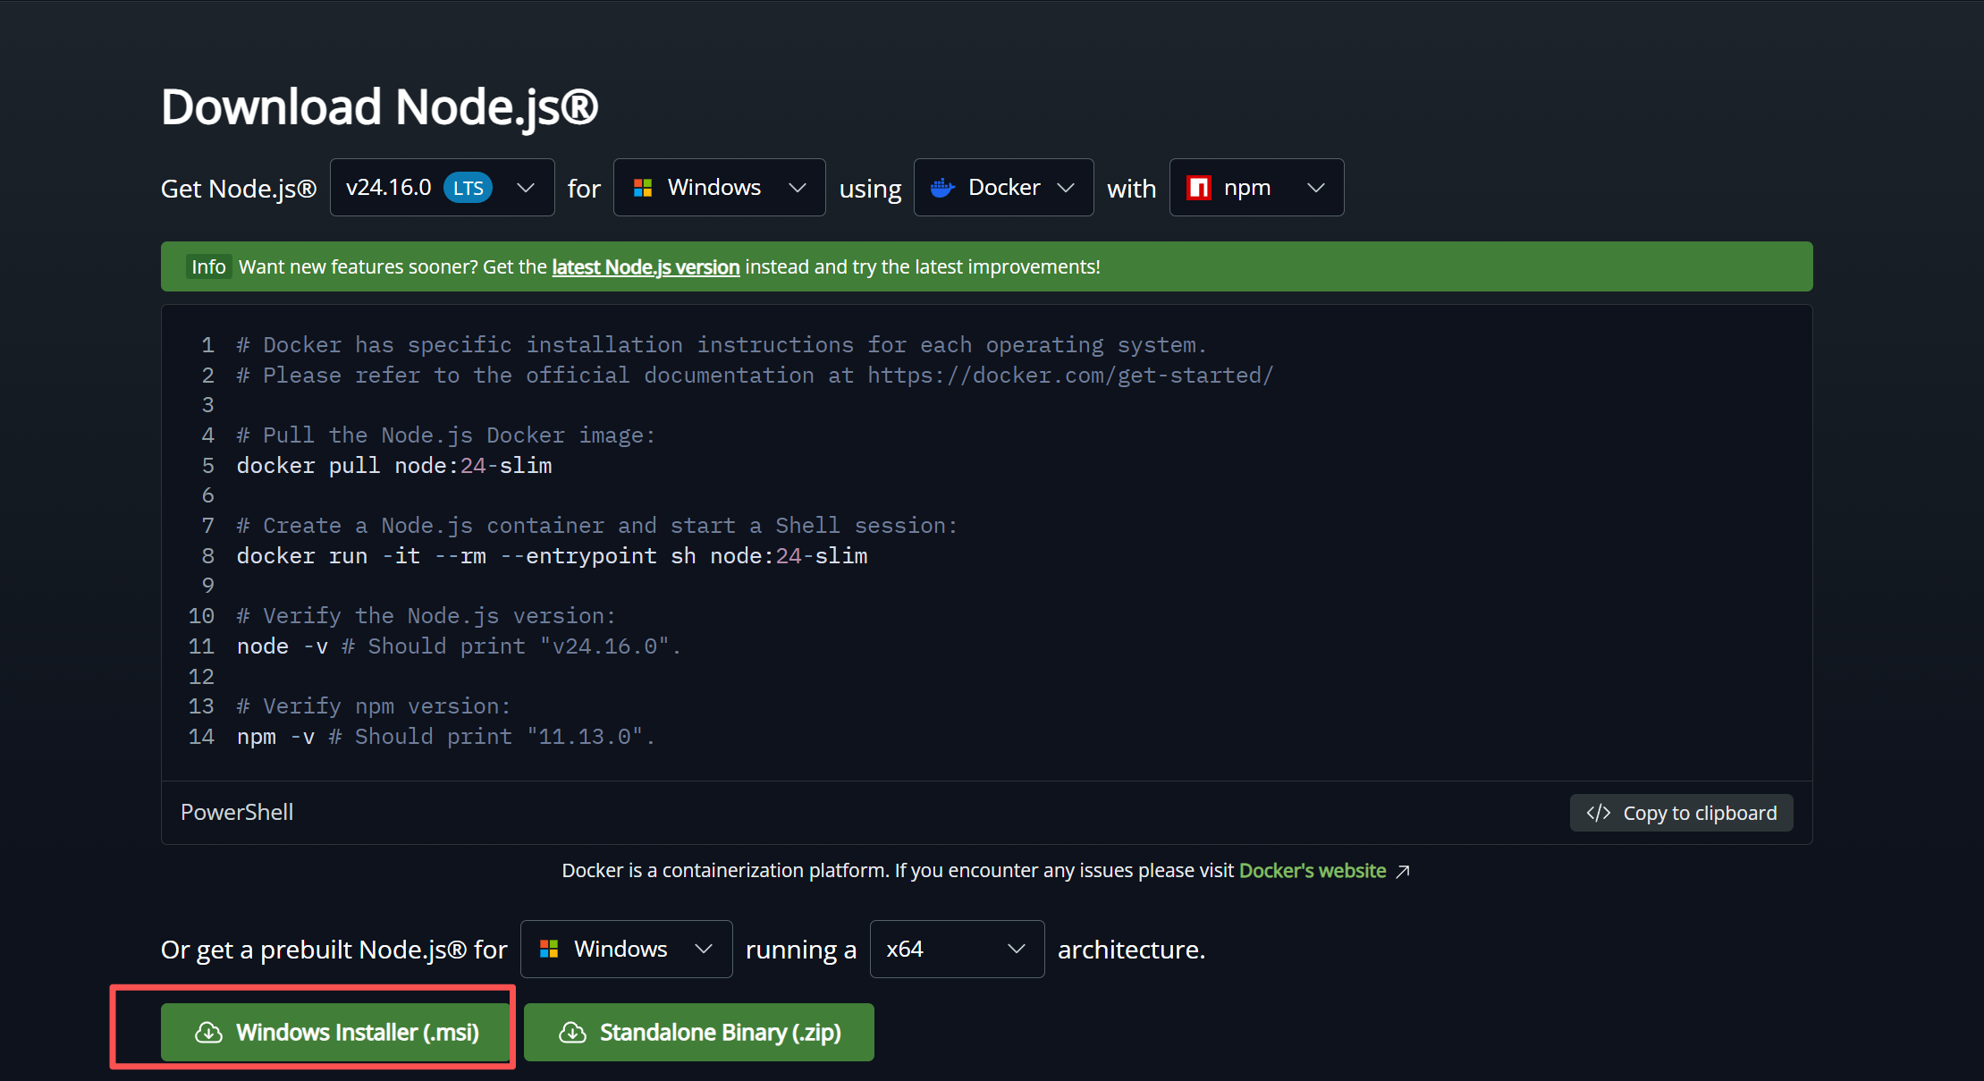The height and width of the screenshot is (1081, 1984).
Task: Click the Windows logo in prebuilt OS selector
Action: pyautogui.click(x=549, y=949)
